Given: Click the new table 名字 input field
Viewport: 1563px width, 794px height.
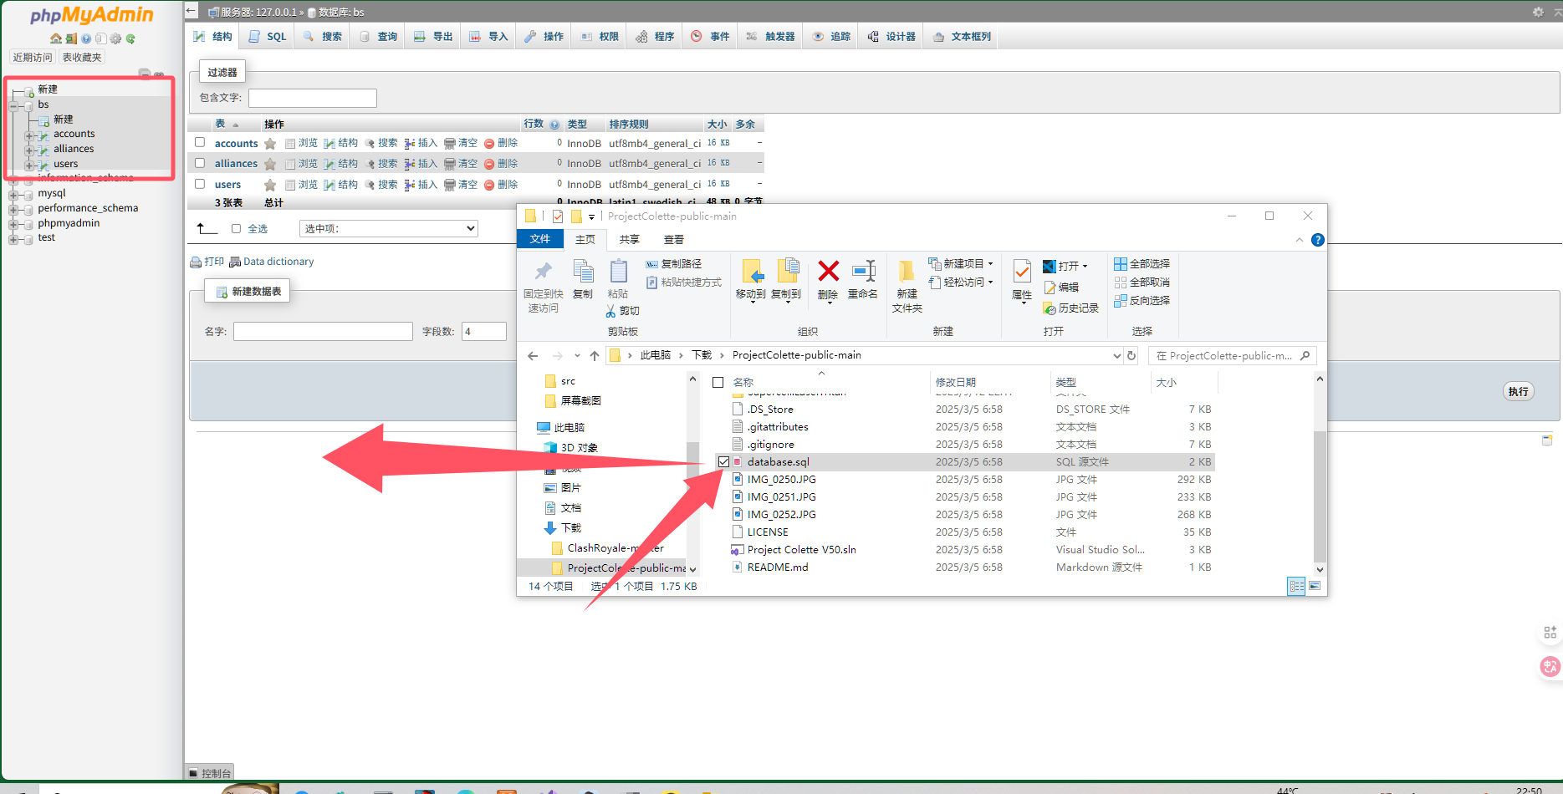Looking at the screenshot, I should click(323, 331).
